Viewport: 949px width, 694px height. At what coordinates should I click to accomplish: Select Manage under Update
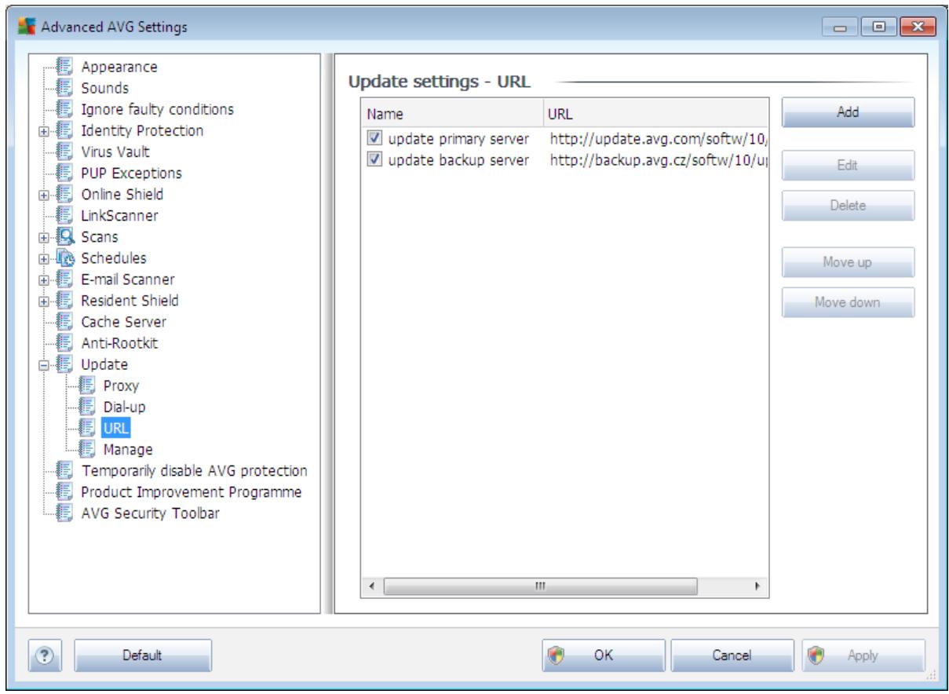coord(127,449)
